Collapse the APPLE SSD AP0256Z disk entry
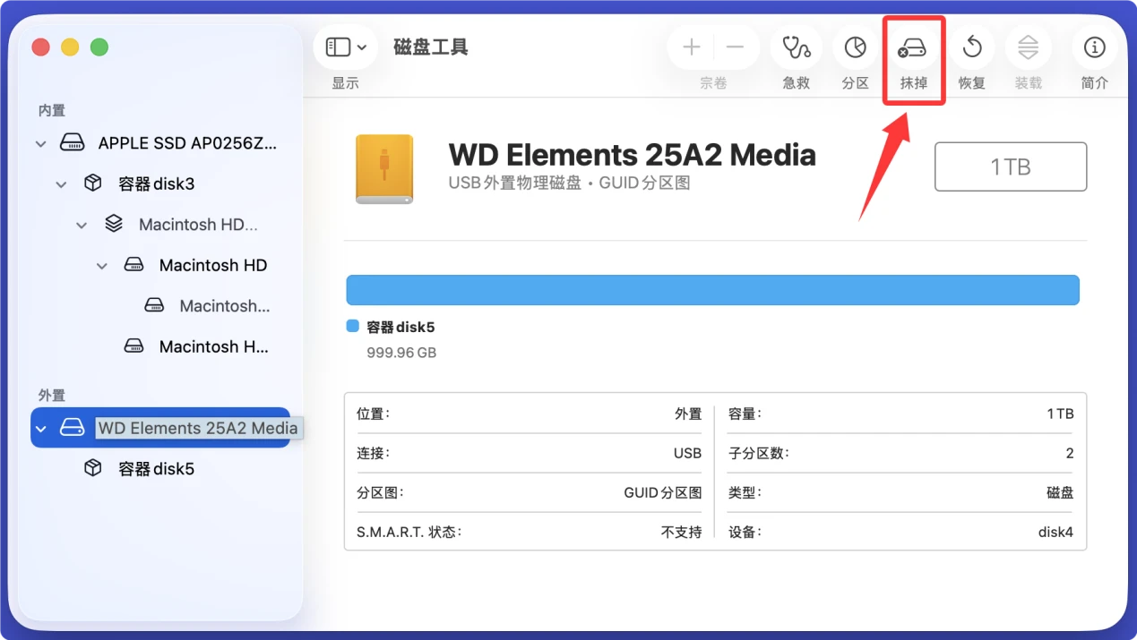Screen dimensions: 1137x640 [41, 143]
